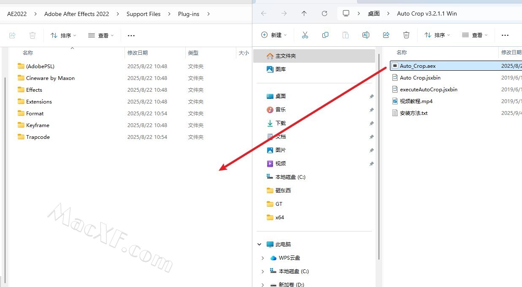Screen dimensions: 522x287
Task: Unpin 视频 using its pin icon
Action: [x=371, y=164]
